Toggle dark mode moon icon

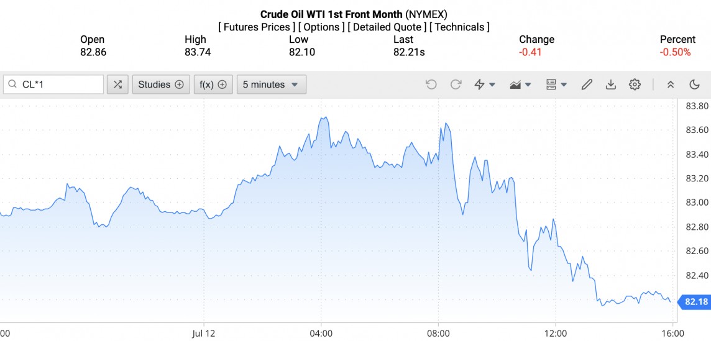(695, 84)
